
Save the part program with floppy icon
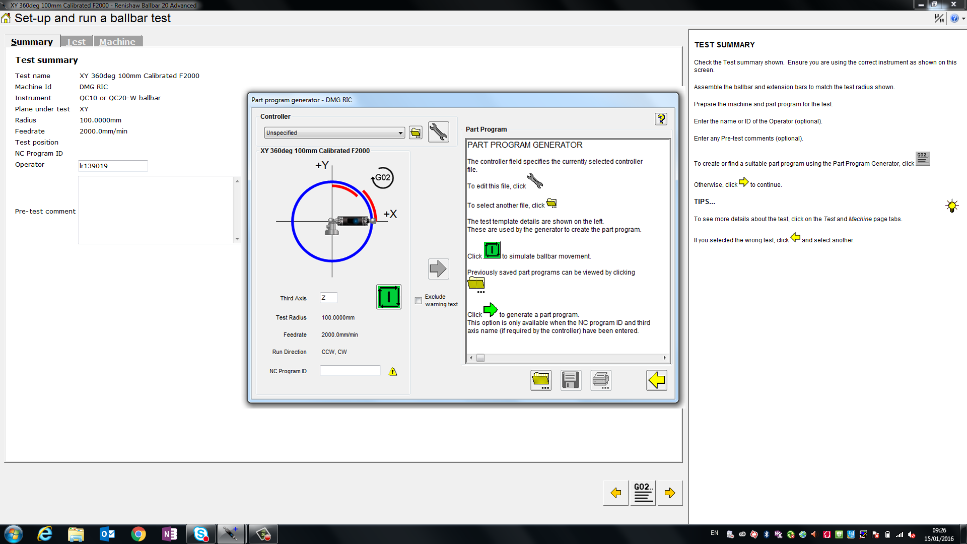pyautogui.click(x=571, y=380)
